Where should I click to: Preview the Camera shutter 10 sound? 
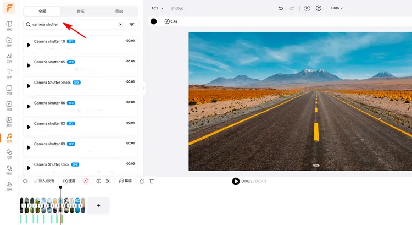(29, 45)
